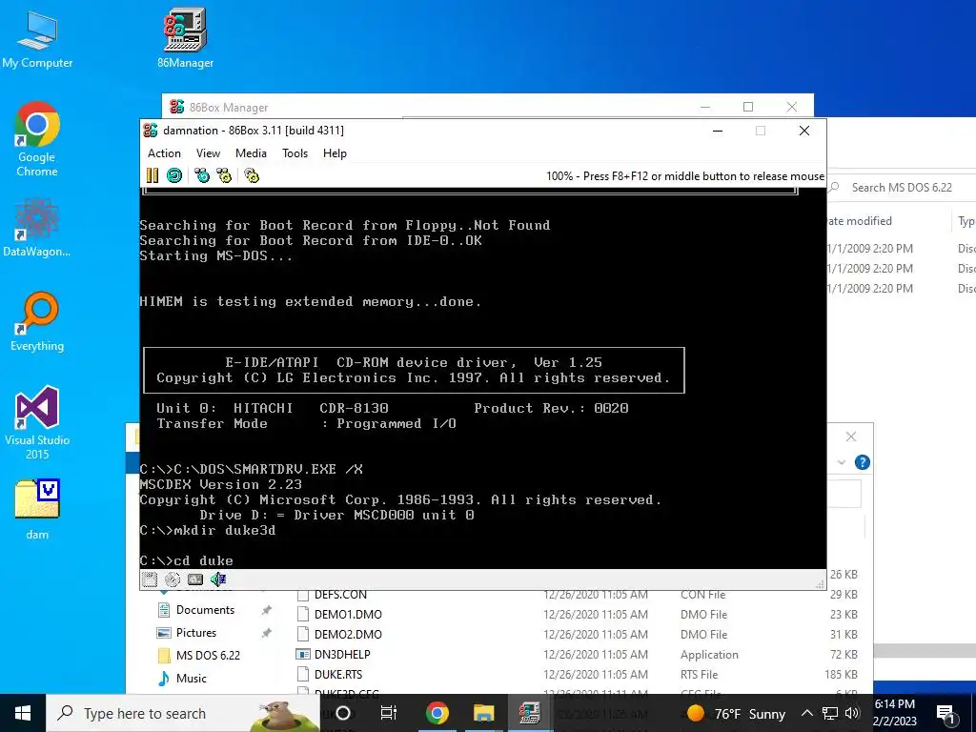Click the 86Box taskbar button
This screenshot has height=732, width=976.
pos(530,713)
